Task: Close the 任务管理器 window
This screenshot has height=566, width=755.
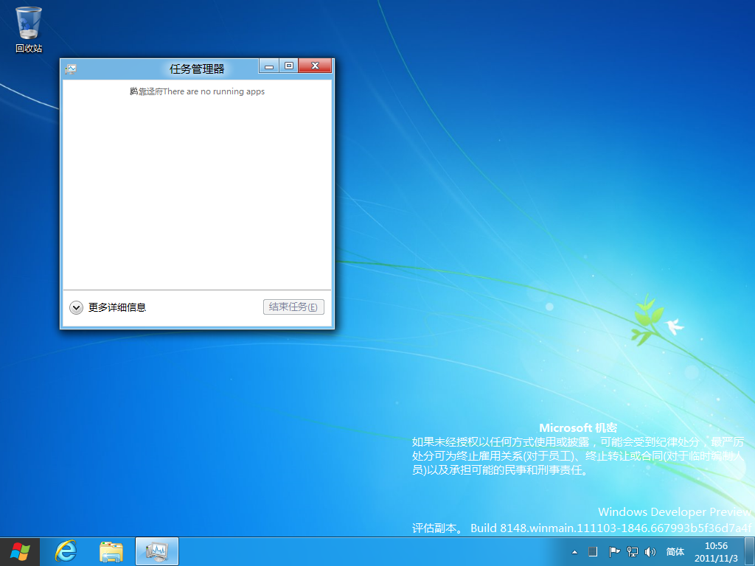Action: [x=315, y=66]
